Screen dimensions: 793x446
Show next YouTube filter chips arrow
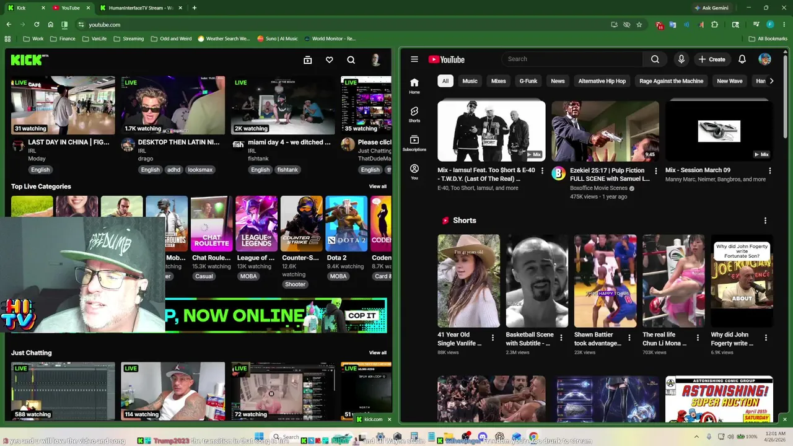(771, 81)
